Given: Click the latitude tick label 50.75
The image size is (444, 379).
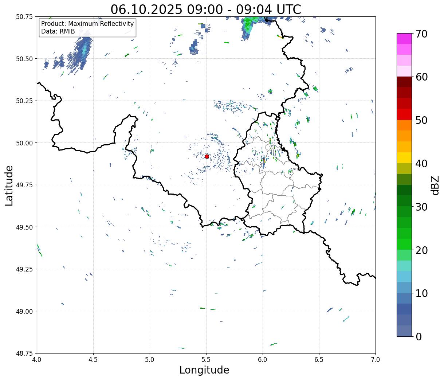Looking at the screenshot, I should pos(24,17).
